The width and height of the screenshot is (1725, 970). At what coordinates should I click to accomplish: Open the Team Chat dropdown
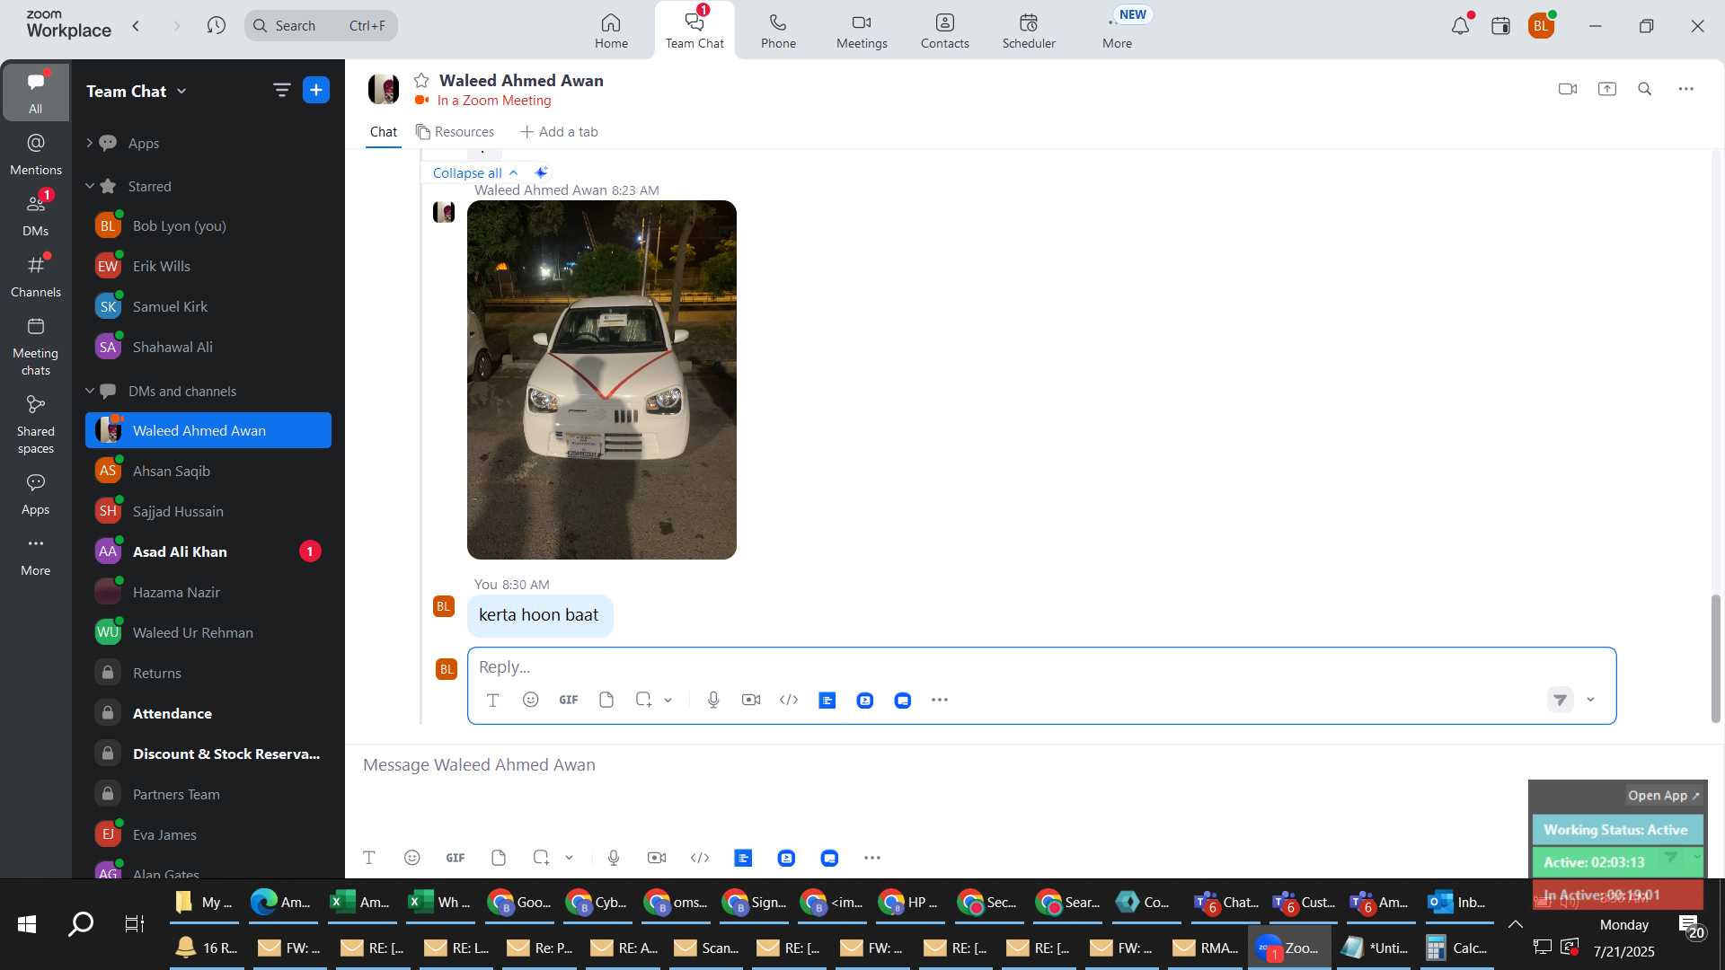137,91
